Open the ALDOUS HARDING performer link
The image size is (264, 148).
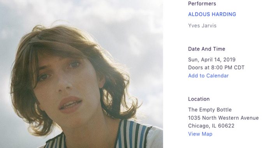pos(212,14)
